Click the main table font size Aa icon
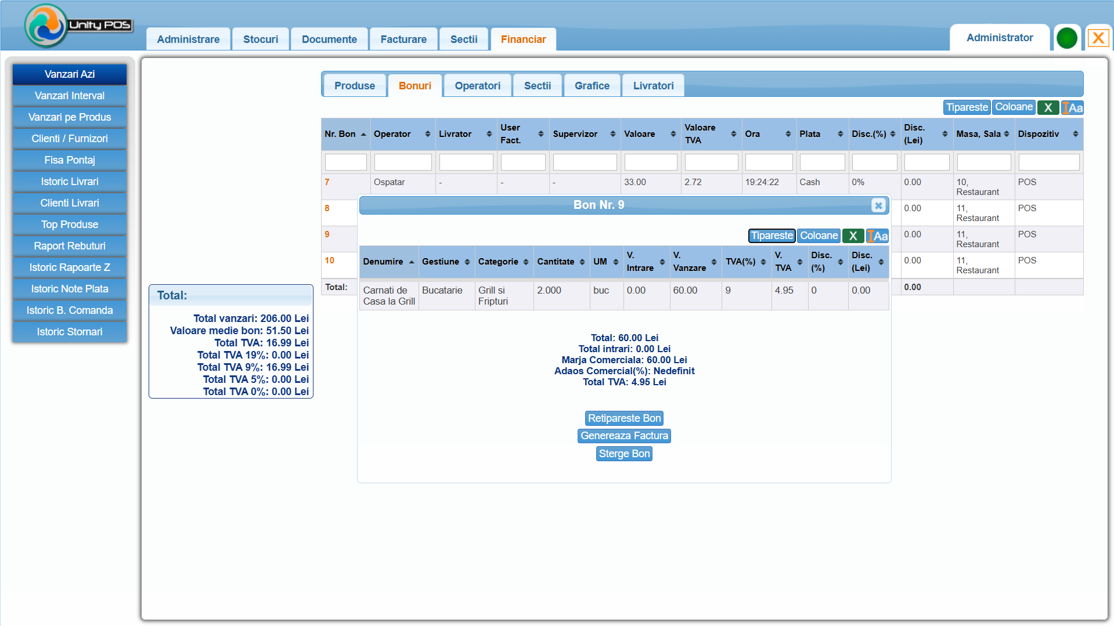 click(1072, 107)
